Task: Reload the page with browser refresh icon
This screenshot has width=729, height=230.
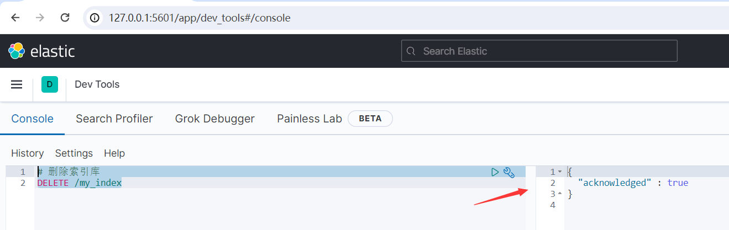Action: coord(65,18)
